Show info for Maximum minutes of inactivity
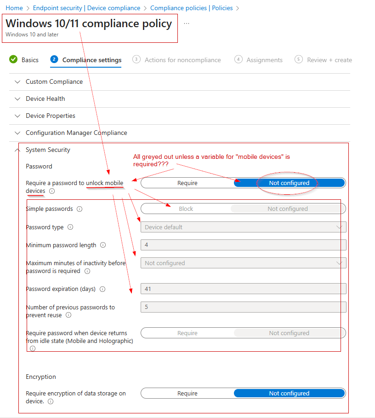375x418 pixels. click(87, 271)
